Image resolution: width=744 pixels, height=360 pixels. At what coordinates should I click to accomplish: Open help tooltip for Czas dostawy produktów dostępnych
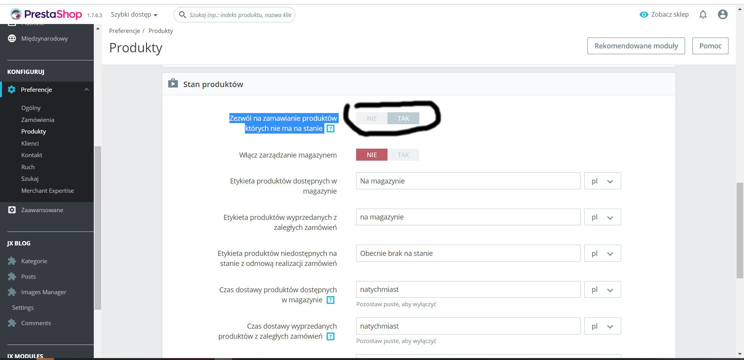[x=331, y=300]
